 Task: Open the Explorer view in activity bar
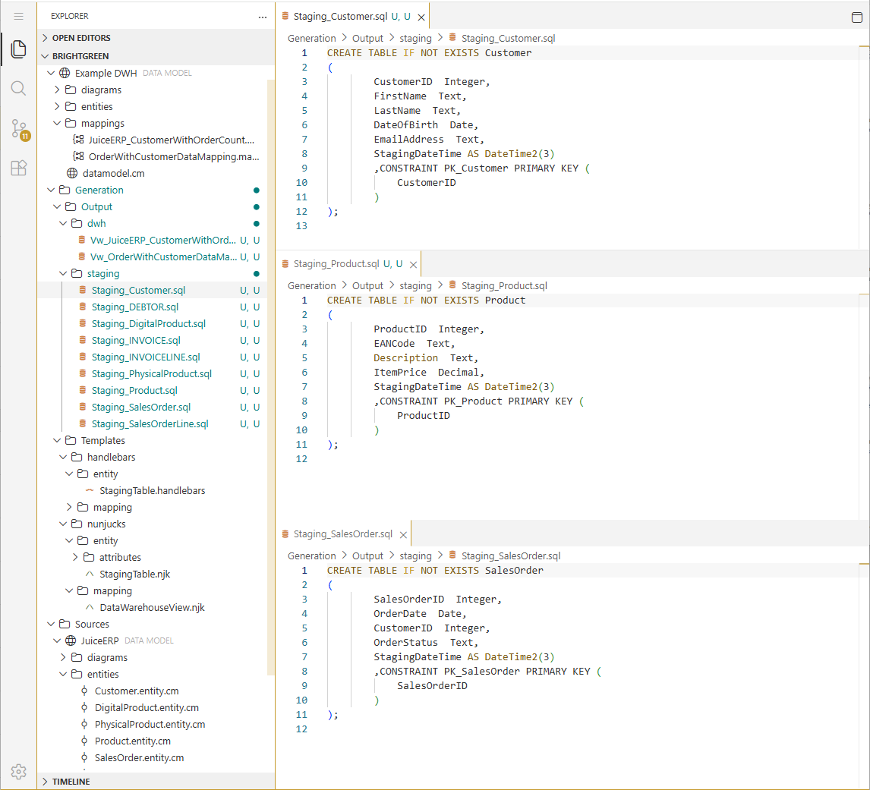point(18,49)
